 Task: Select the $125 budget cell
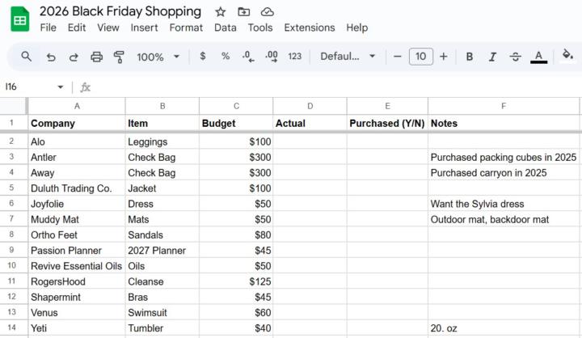236,281
